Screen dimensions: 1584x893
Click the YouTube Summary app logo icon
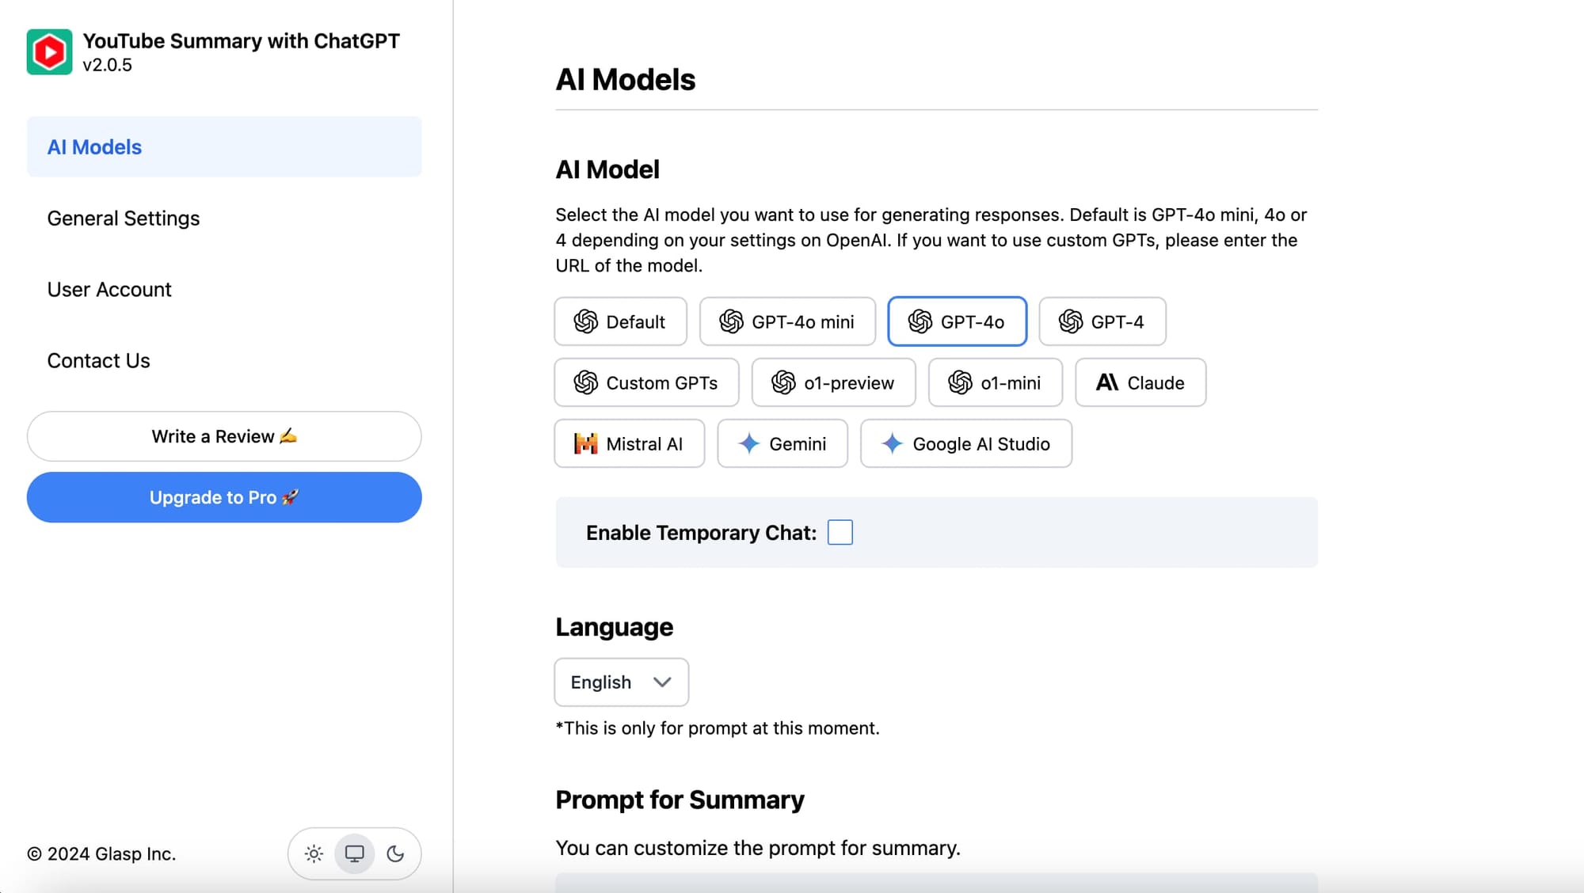pos(49,52)
